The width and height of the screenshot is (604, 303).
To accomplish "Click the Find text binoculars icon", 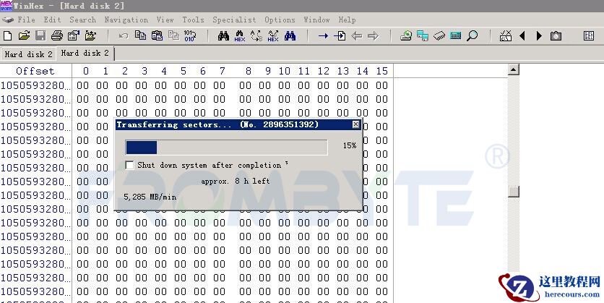I will pyautogui.click(x=223, y=36).
